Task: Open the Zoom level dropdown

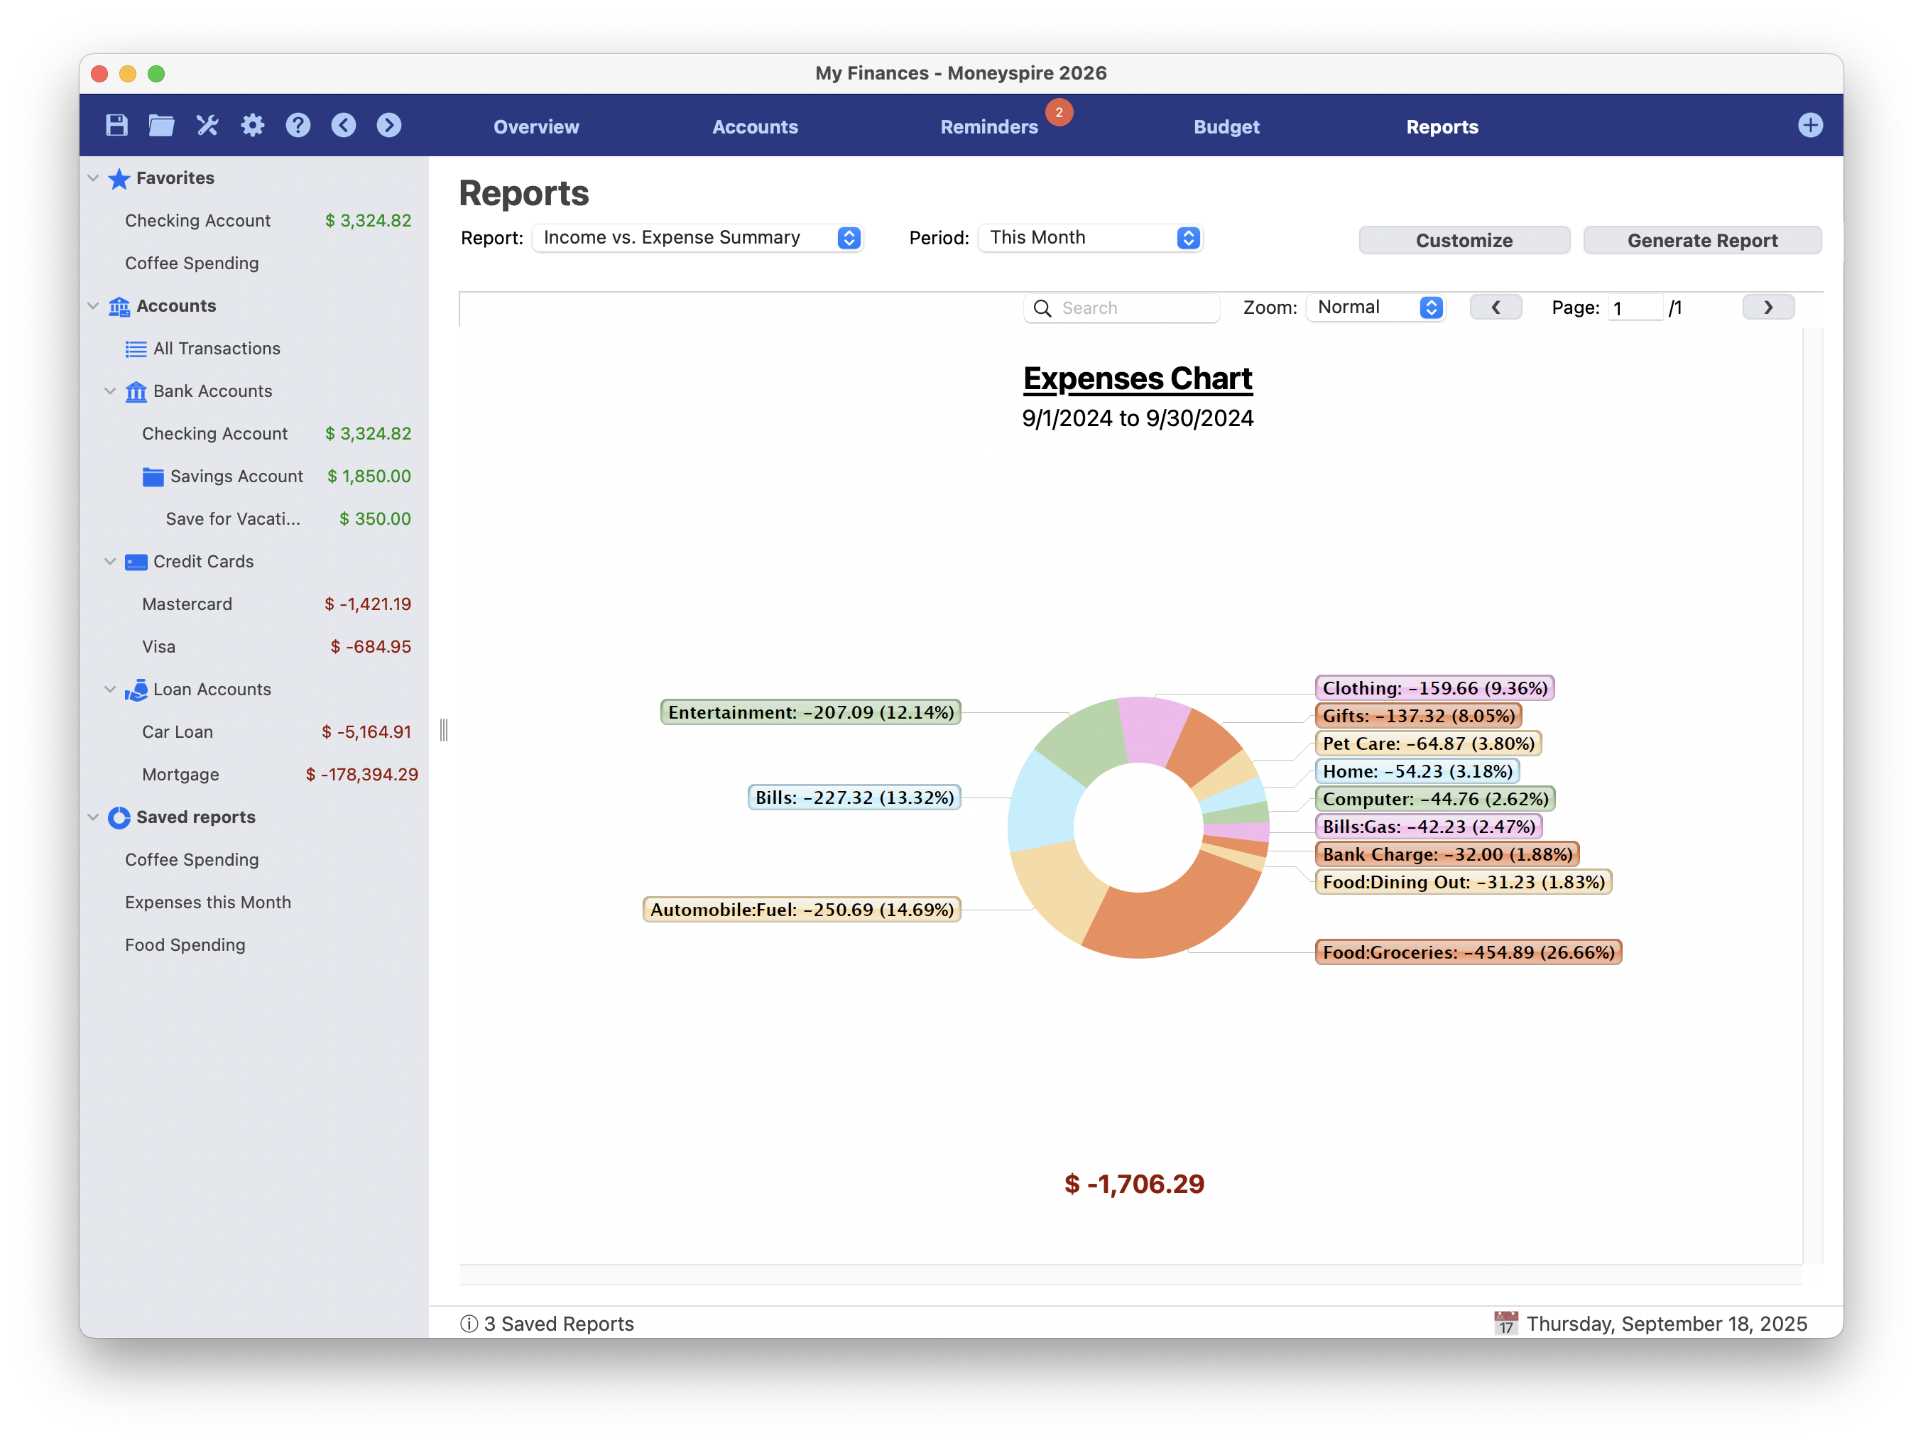Action: (1376, 307)
